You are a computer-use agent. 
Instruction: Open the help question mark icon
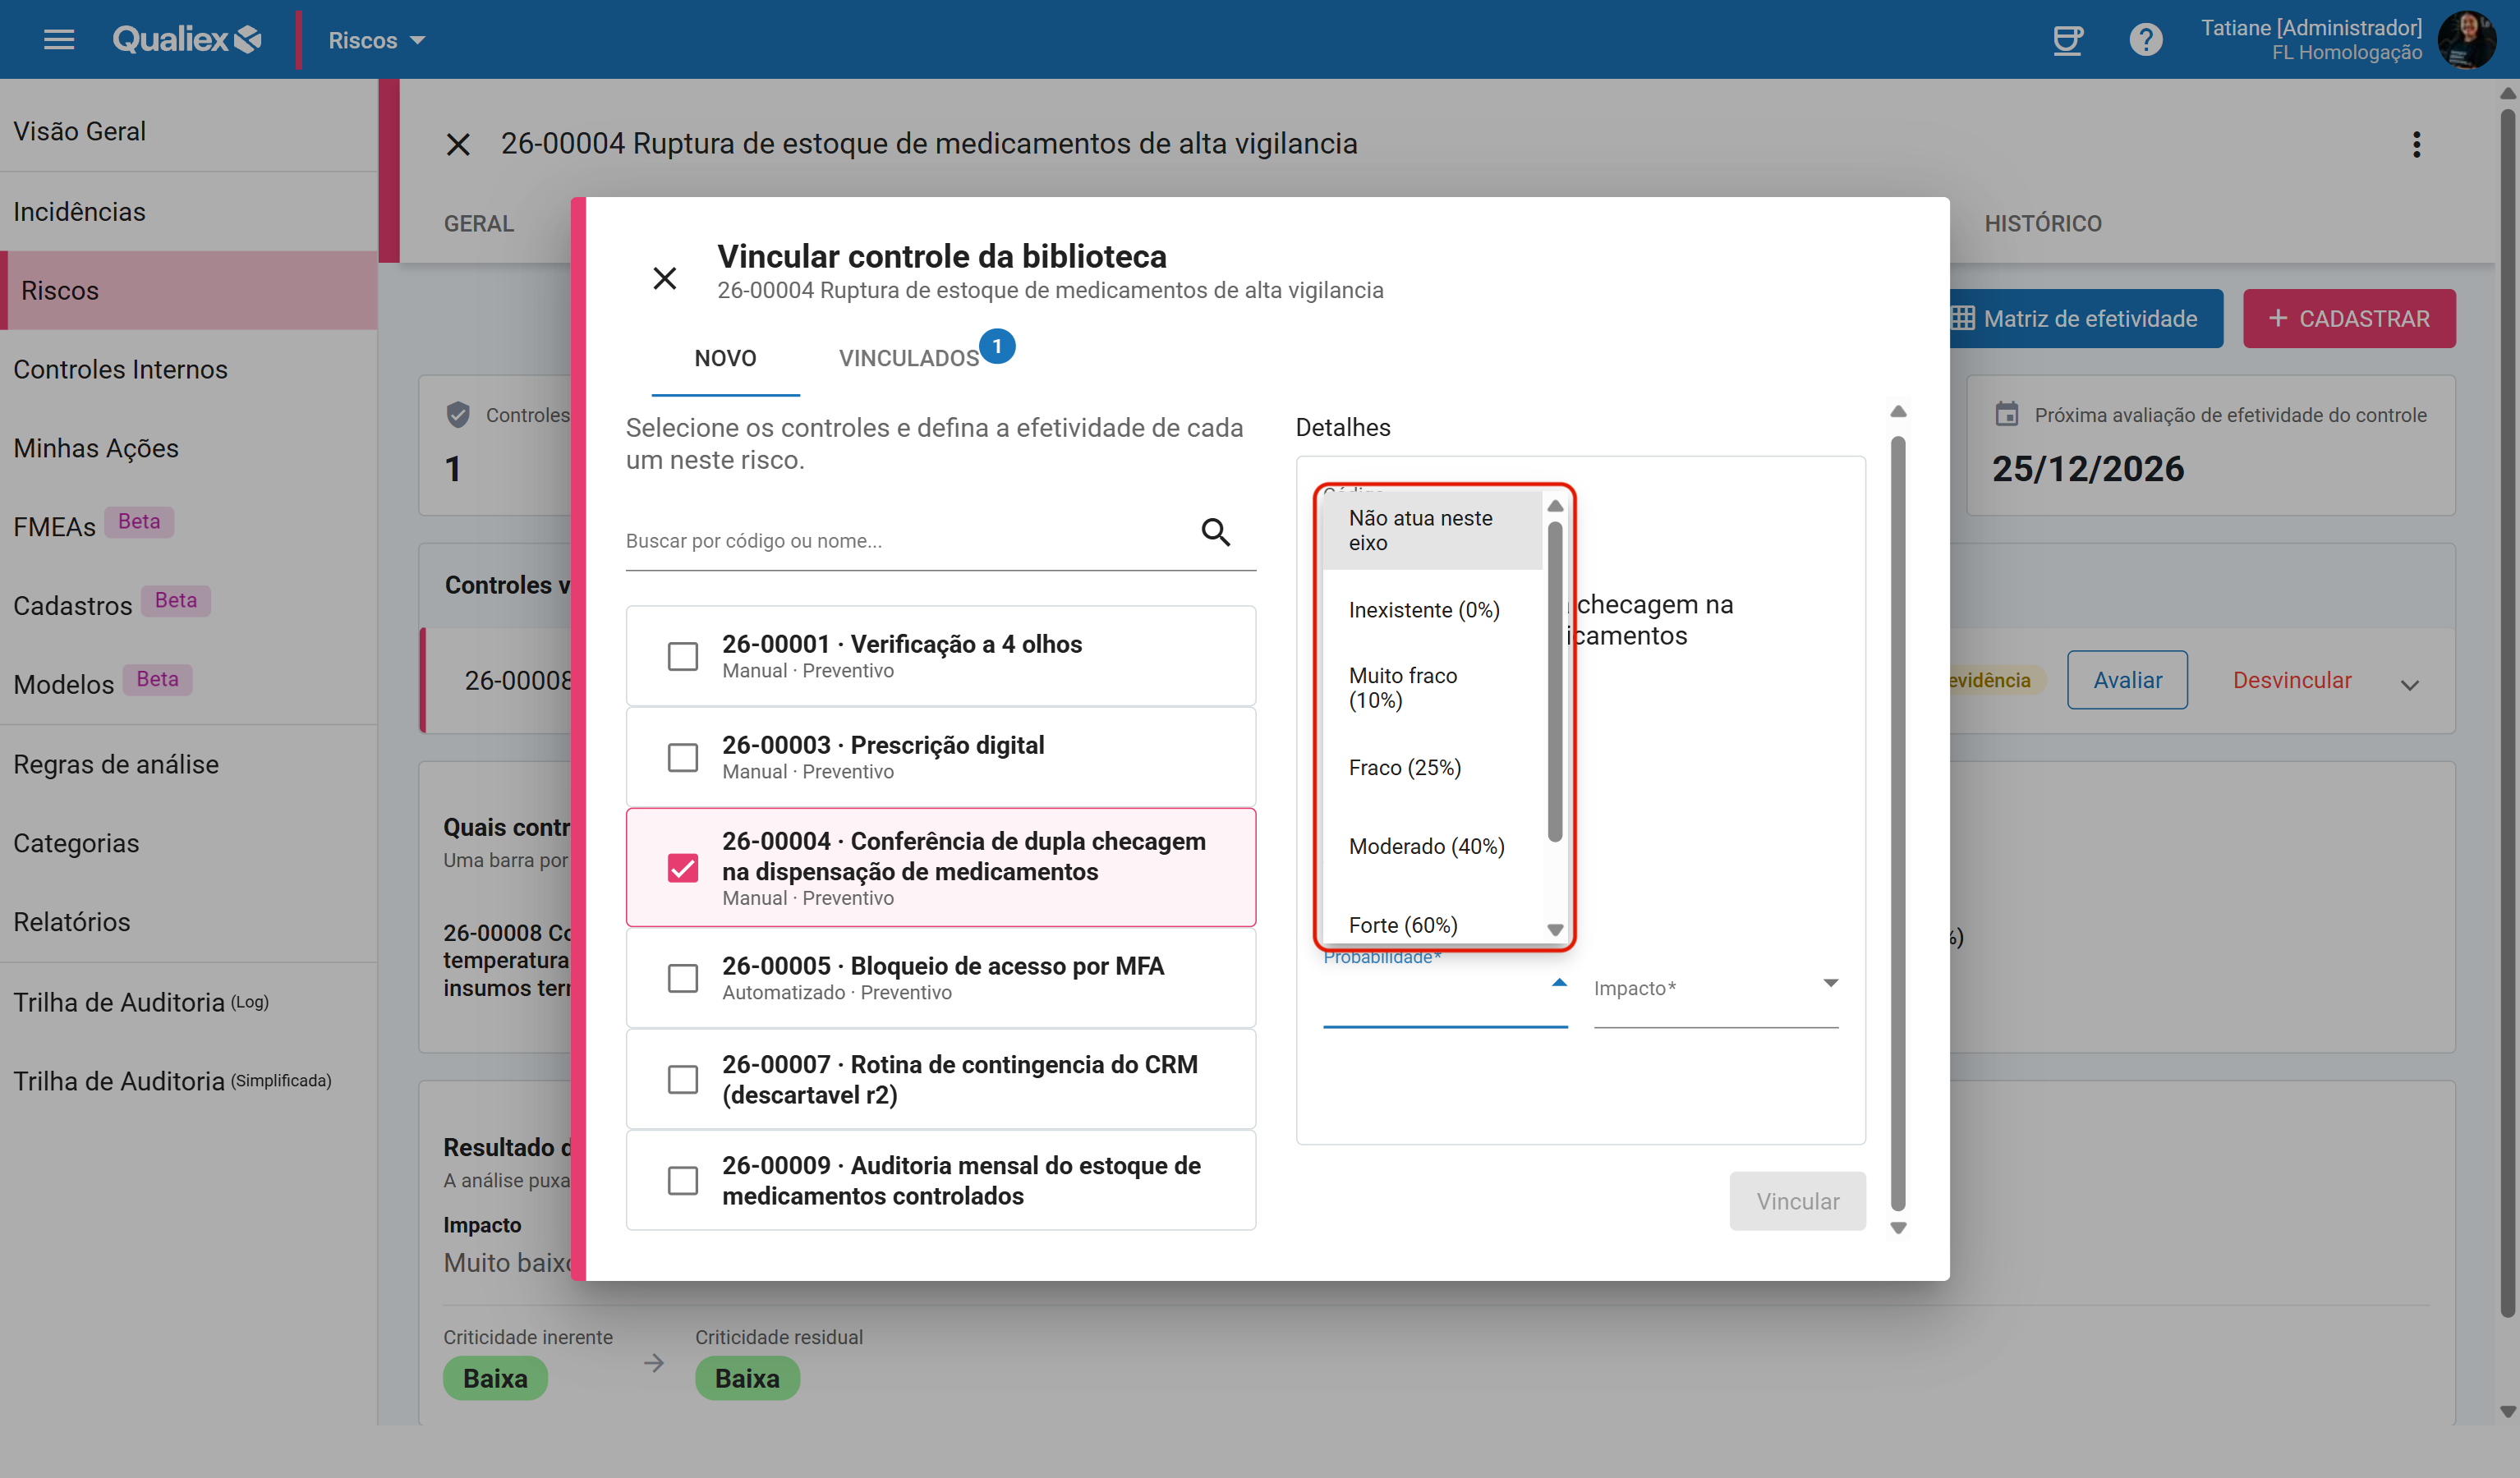point(2145,40)
